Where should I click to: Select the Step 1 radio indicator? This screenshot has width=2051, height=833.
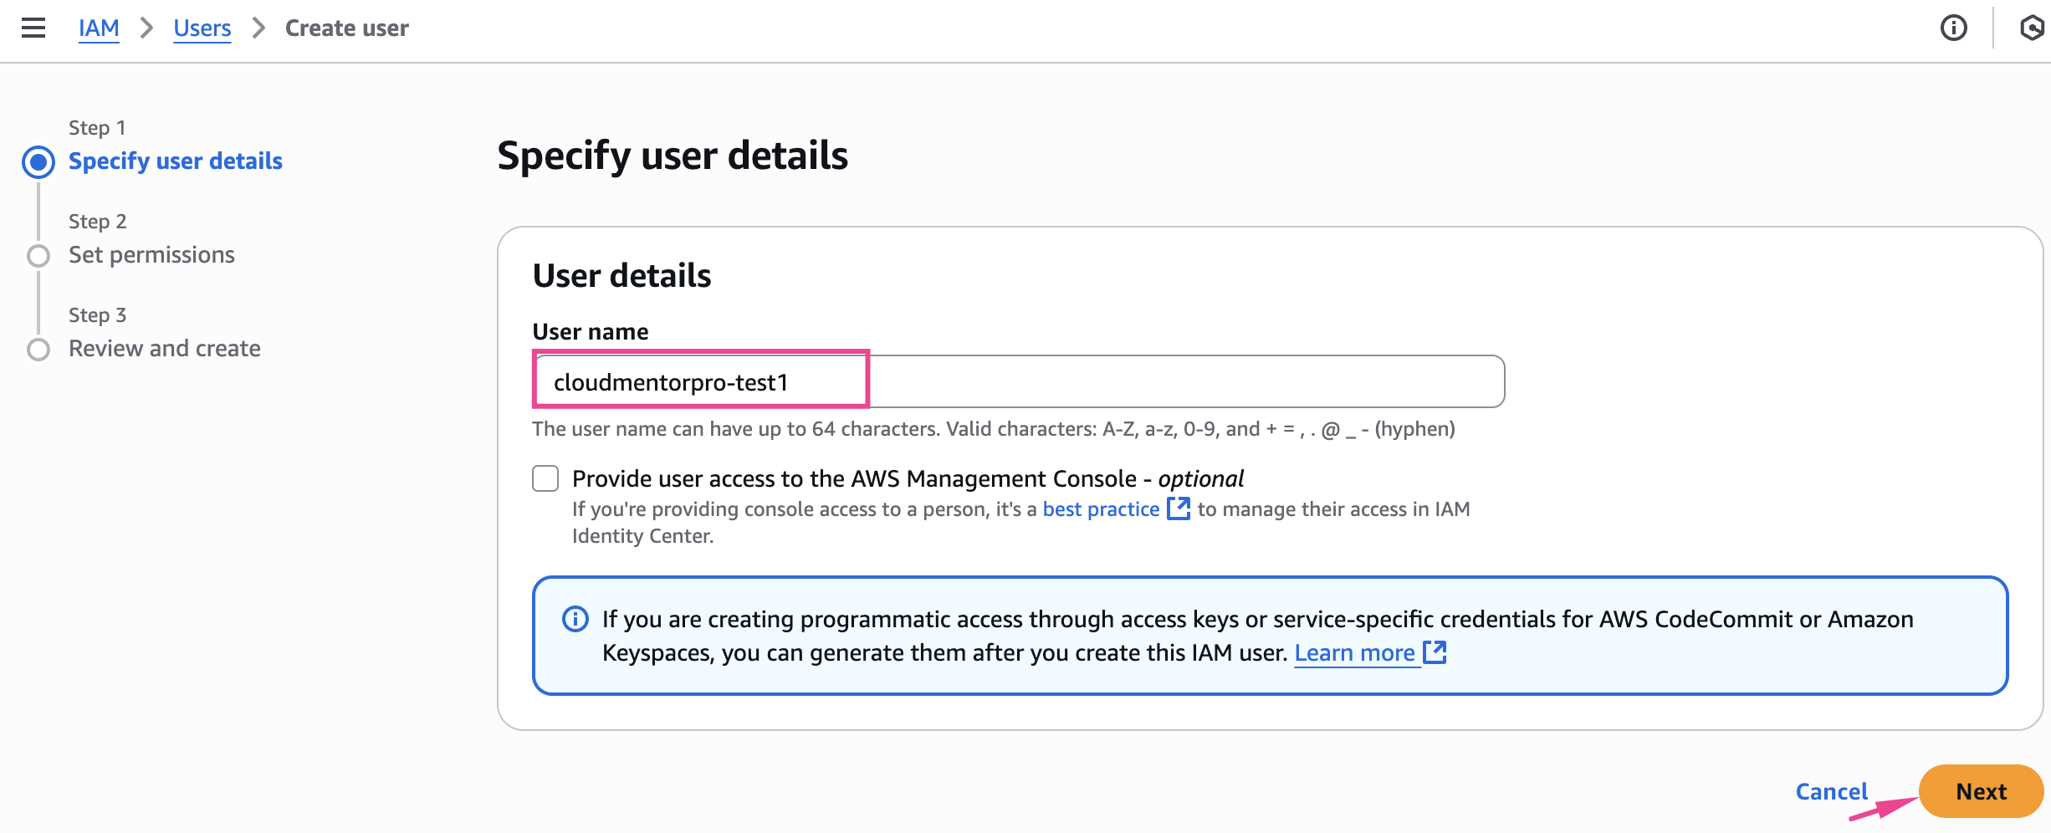point(38,161)
